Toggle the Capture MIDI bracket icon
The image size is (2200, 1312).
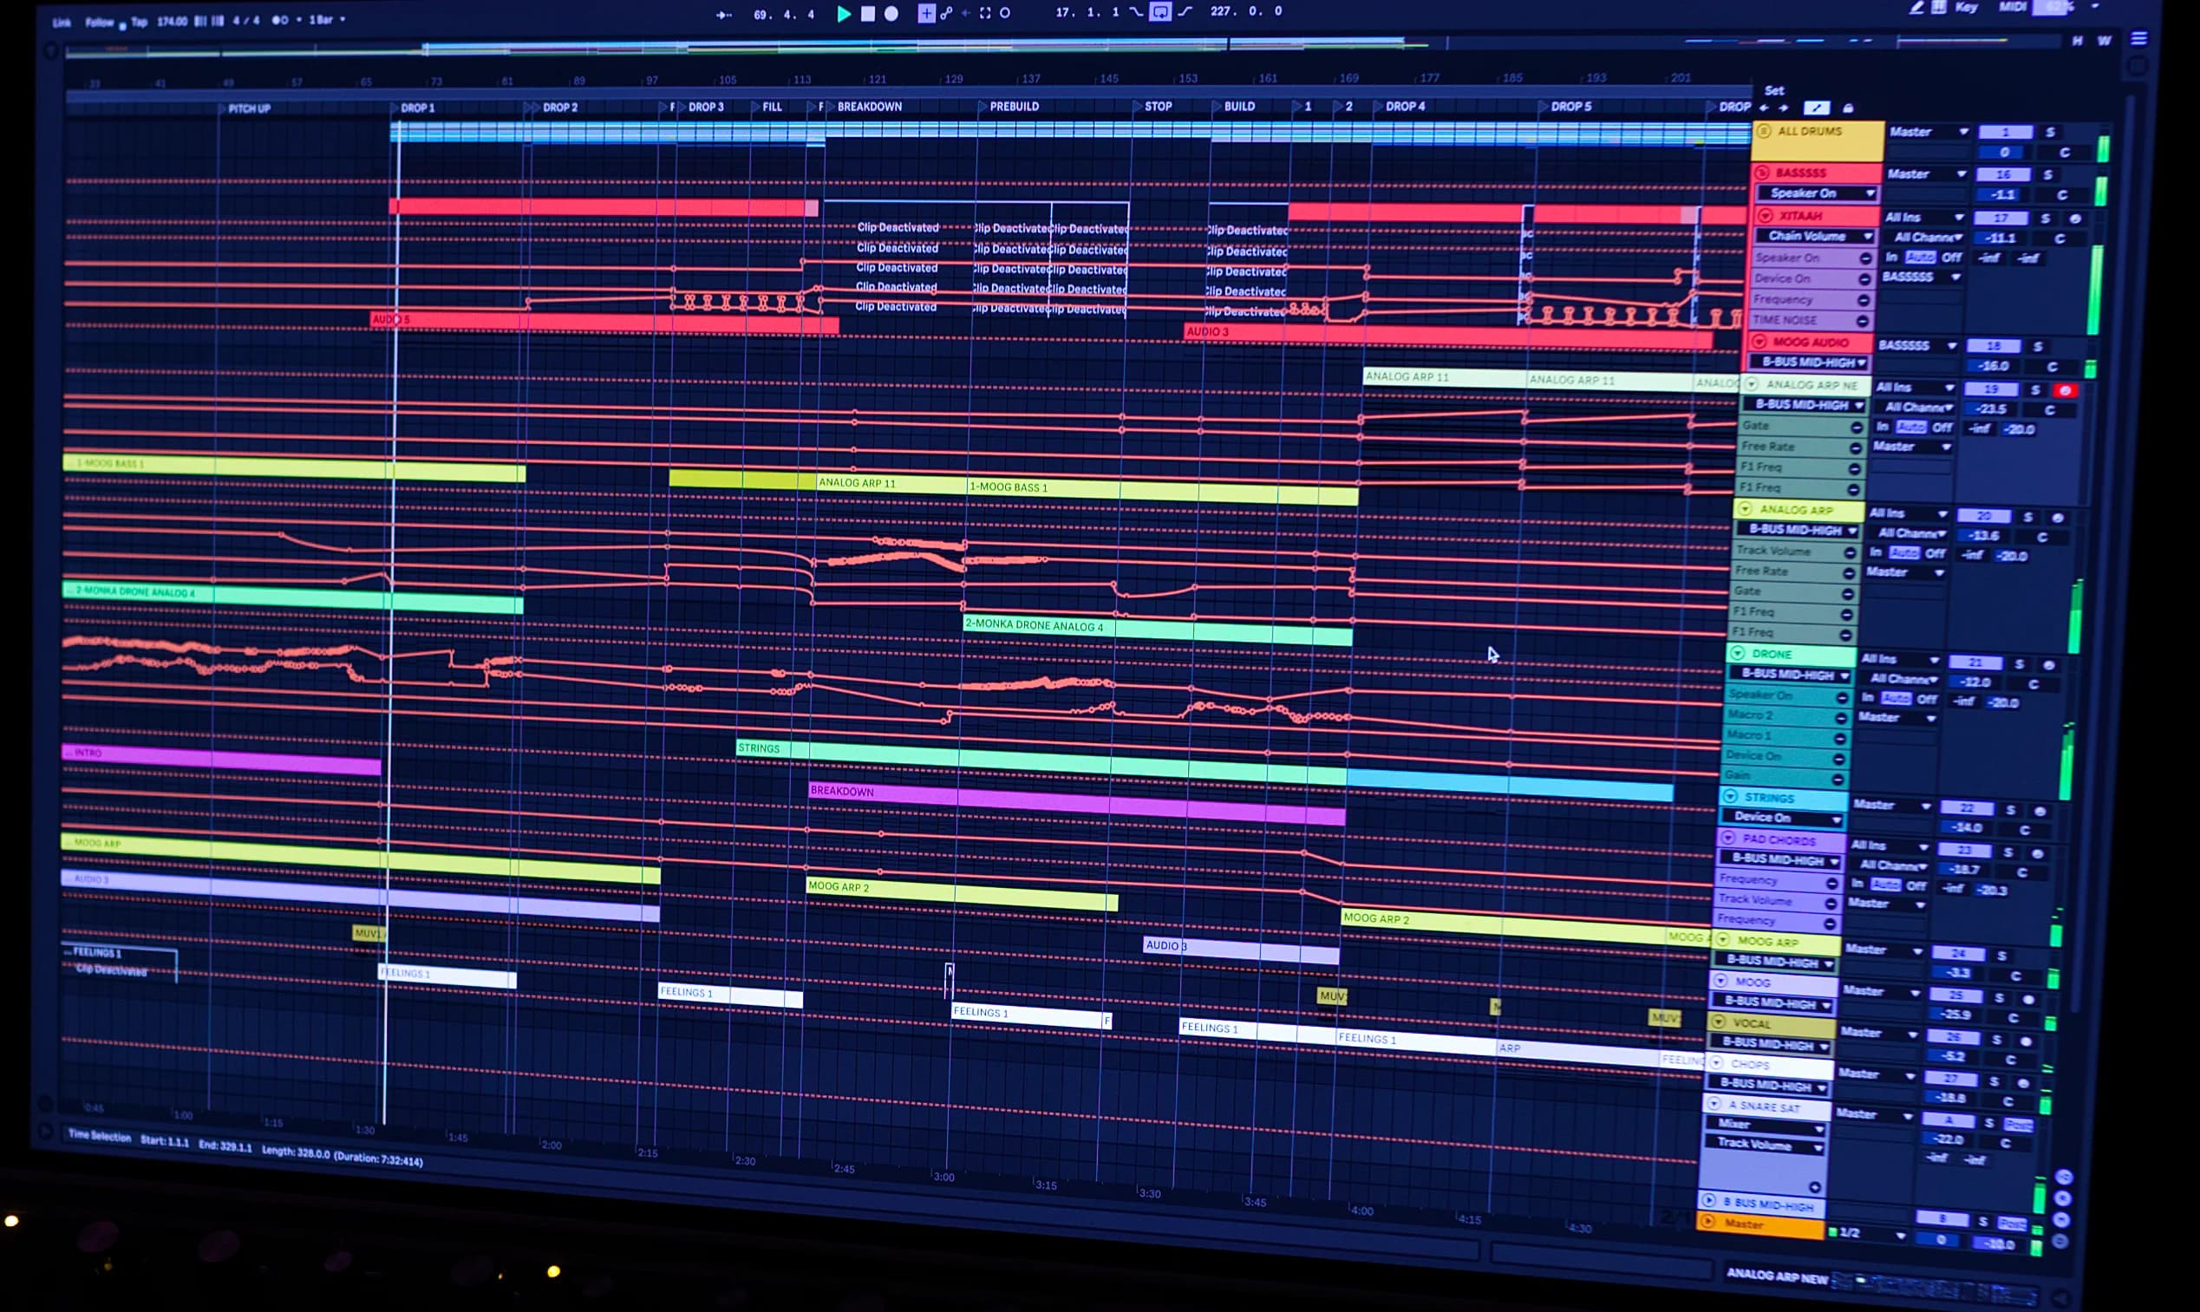coord(986,13)
